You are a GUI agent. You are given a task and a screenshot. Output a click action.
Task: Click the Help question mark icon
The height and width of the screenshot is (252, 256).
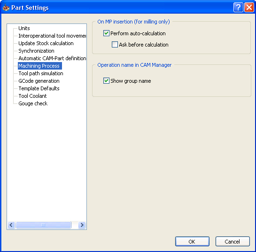[x=238, y=8]
